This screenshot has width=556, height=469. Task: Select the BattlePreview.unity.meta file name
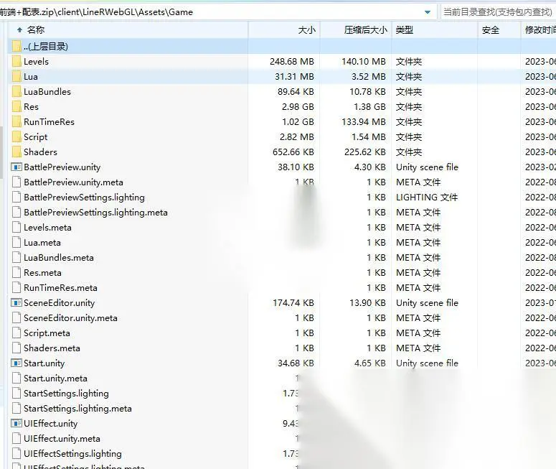tap(73, 182)
